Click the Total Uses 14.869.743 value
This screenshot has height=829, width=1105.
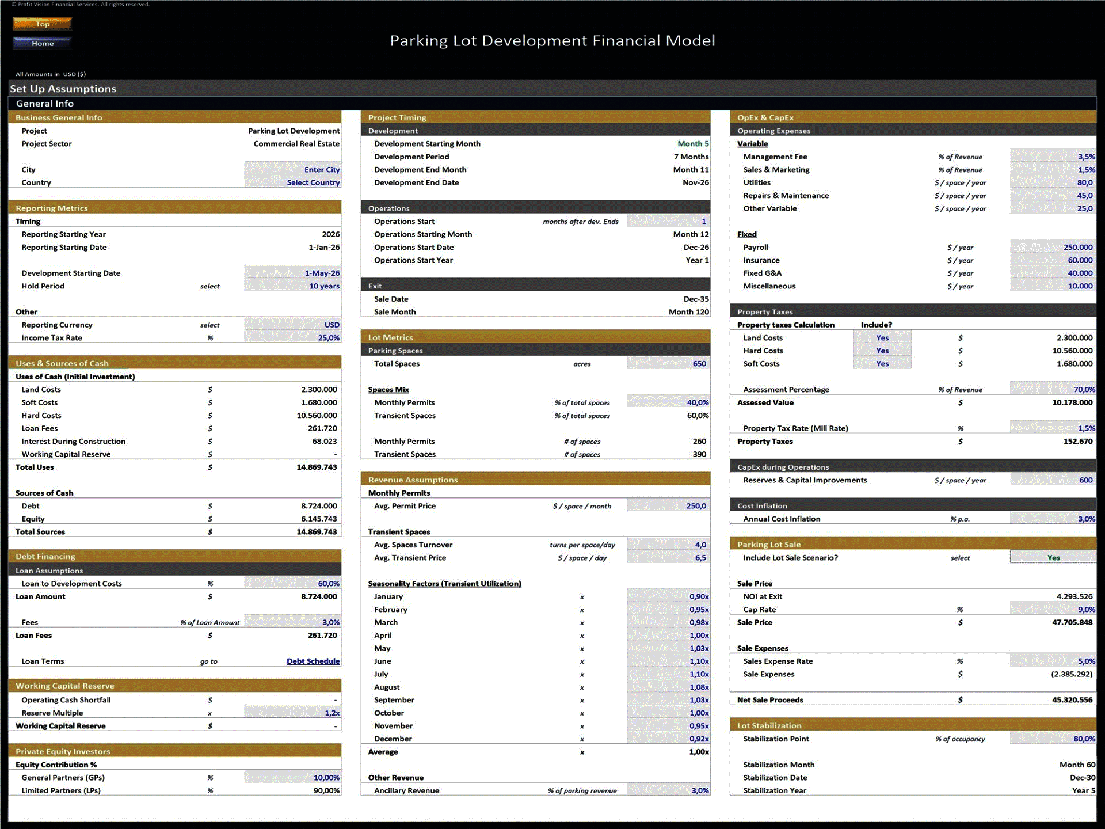[x=317, y=467]
